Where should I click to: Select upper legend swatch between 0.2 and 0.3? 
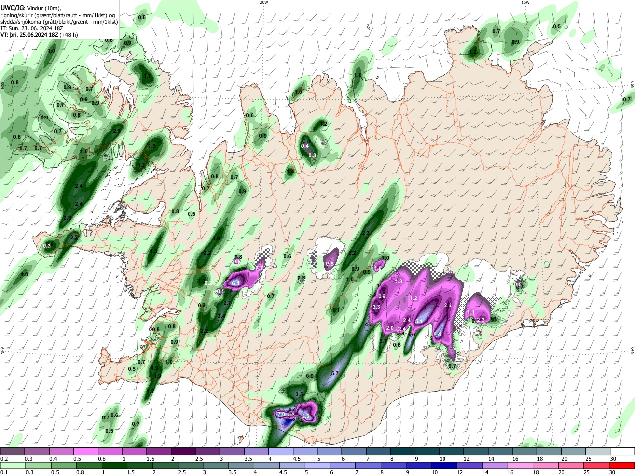pos(12,451)
